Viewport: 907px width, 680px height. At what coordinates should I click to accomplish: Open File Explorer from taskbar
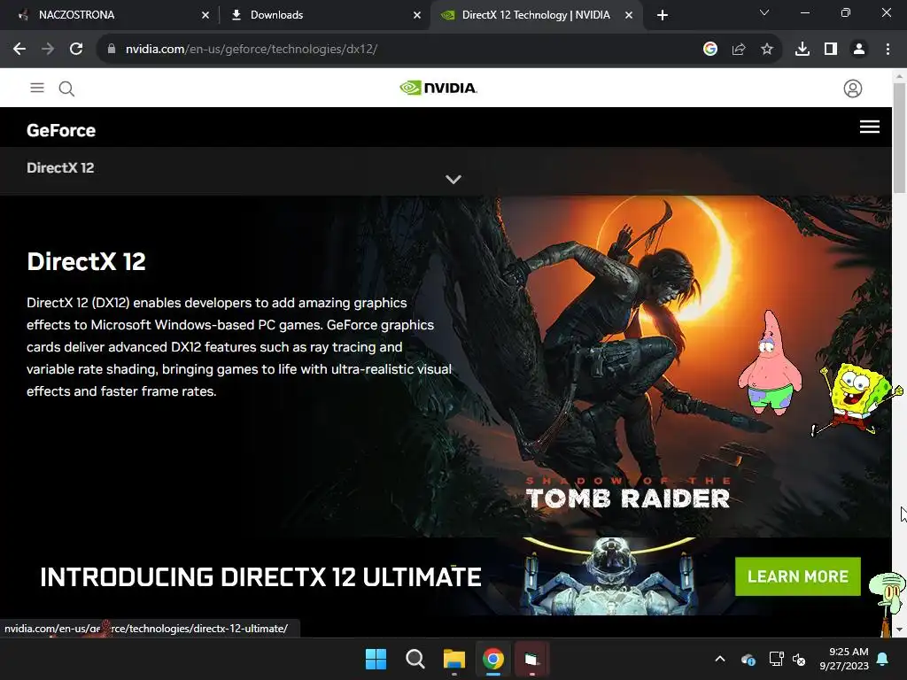(x=454, y=659)
